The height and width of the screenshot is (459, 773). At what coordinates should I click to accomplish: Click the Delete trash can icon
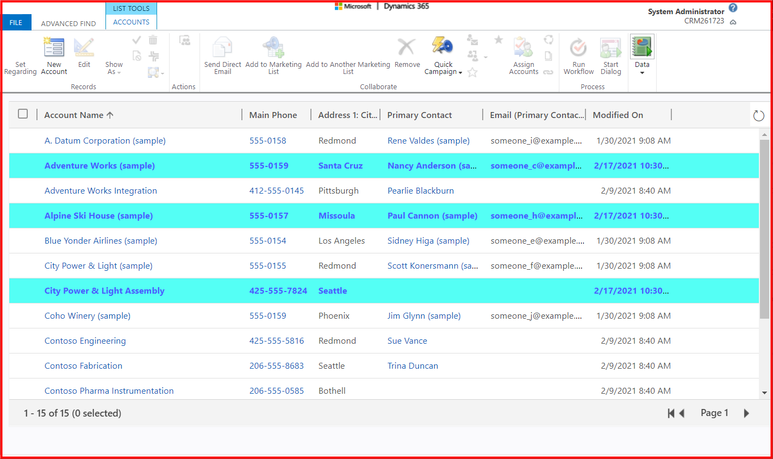click(153, 40)
